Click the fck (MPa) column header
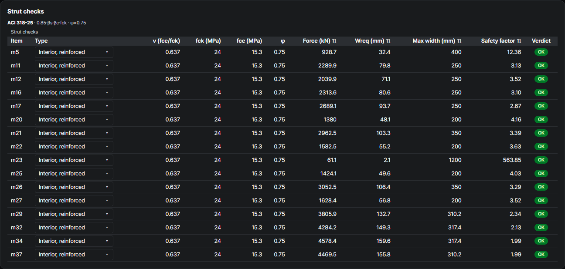The width and height of the screenshot is (565, 269). point(208,41)
